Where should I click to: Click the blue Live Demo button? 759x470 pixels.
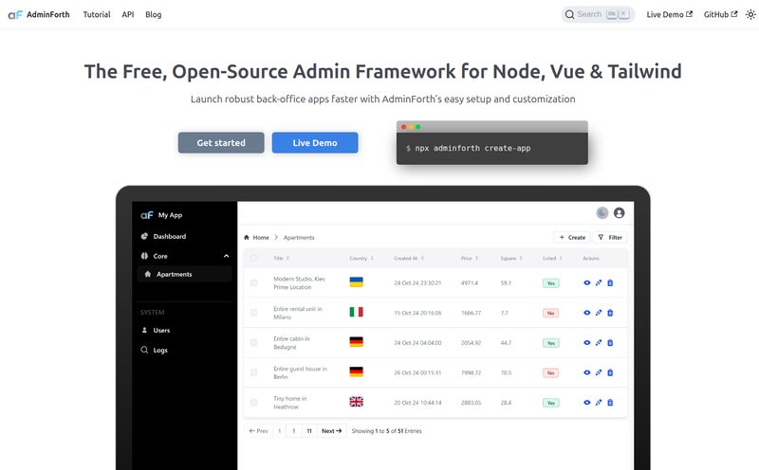click(315, 143)
